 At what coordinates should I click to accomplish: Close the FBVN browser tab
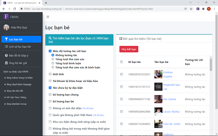(40, 3)
